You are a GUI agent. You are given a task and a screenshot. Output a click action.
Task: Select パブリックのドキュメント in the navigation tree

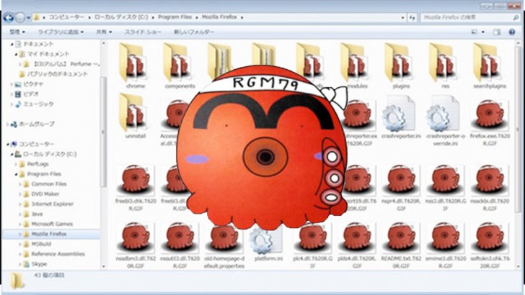[x=57, y=74]
